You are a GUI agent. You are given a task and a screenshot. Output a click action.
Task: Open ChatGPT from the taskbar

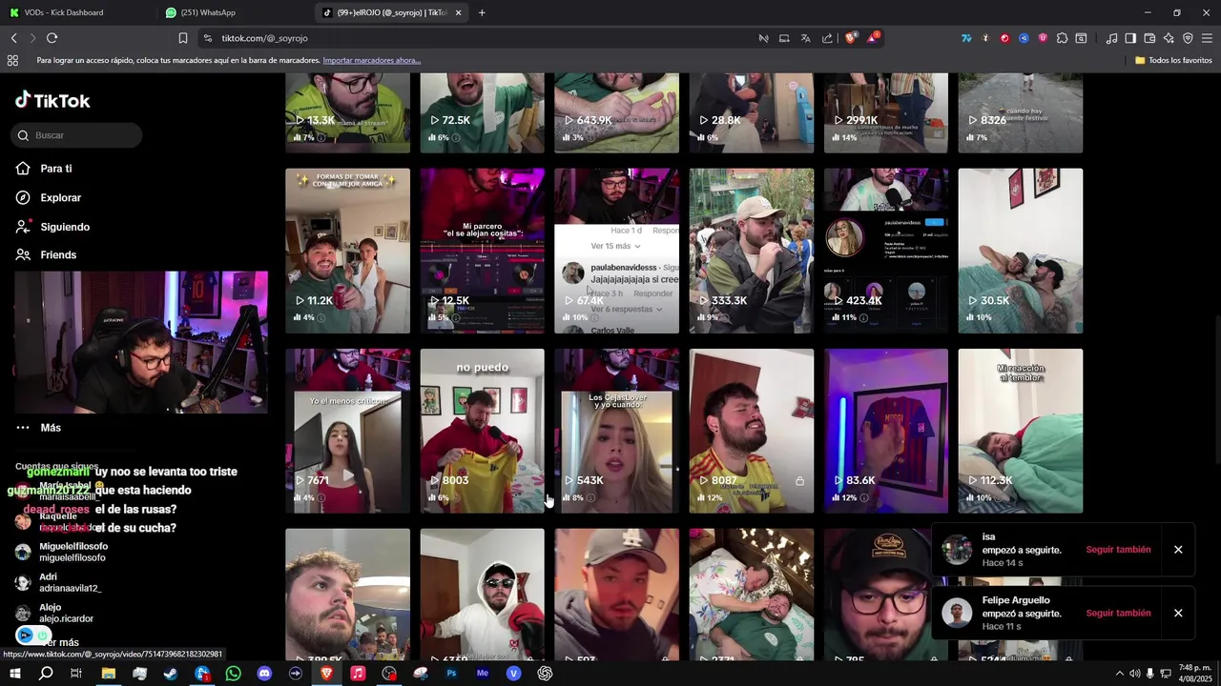pyautogui.click(x=545, y=674)
